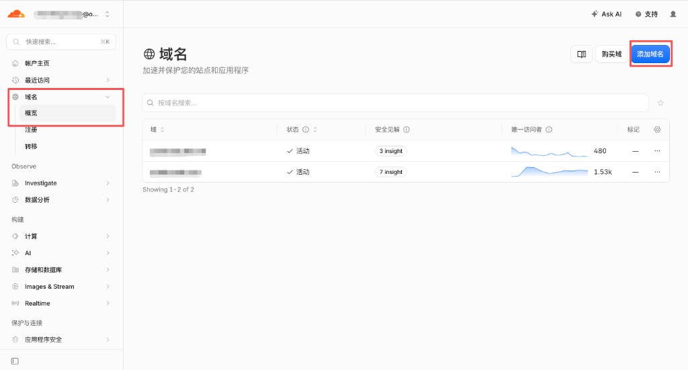Expand the Investigate chevron
Image resolution: width=688 pixels, height=370 pixels.
pos(108,183)
